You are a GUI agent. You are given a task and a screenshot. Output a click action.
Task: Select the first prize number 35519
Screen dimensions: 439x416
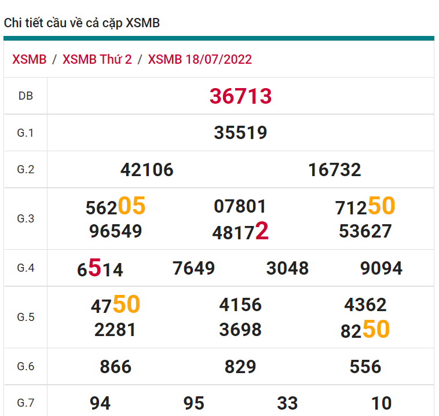240,133
